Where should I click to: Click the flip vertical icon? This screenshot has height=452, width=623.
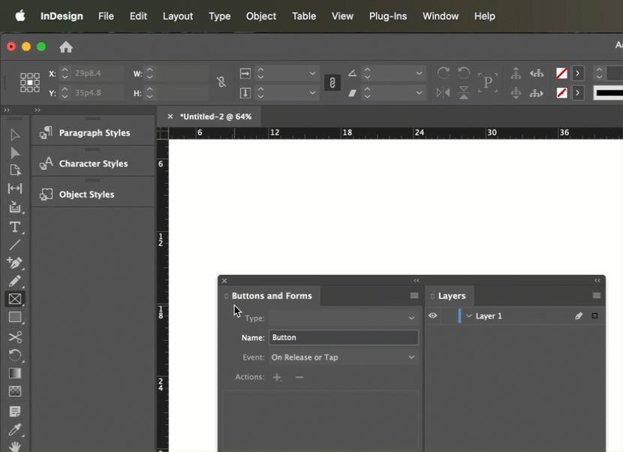point(464,93)
